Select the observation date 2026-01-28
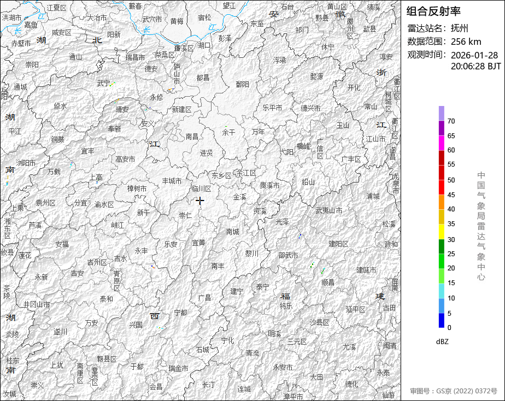This screenshot has height=401, width=505. point(474,55)
